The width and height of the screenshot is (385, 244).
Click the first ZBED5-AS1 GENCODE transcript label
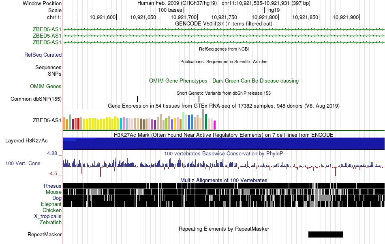tap(47, 30)
